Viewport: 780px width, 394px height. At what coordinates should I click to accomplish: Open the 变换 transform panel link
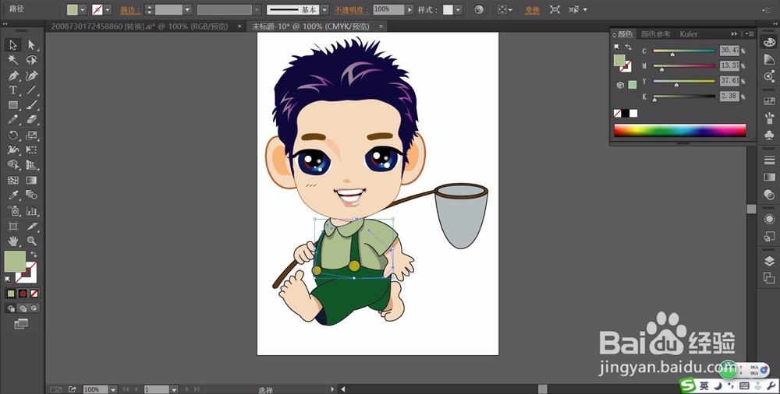532,10
